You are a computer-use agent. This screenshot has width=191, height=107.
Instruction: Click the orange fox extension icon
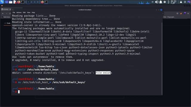(181, 13)
